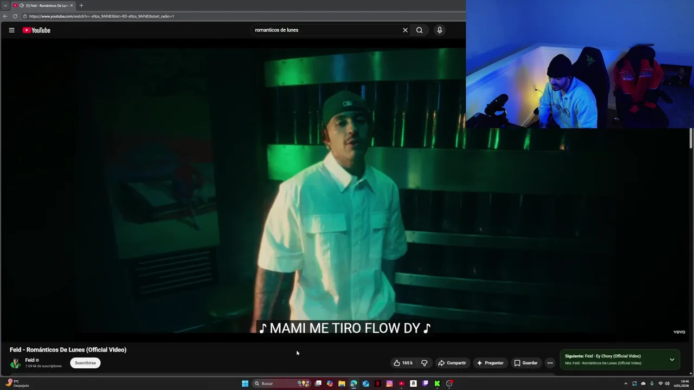This screenshot has height=390, width=694.
Task: Reload the page with refresh icon
Action: (x=15, y=16)
